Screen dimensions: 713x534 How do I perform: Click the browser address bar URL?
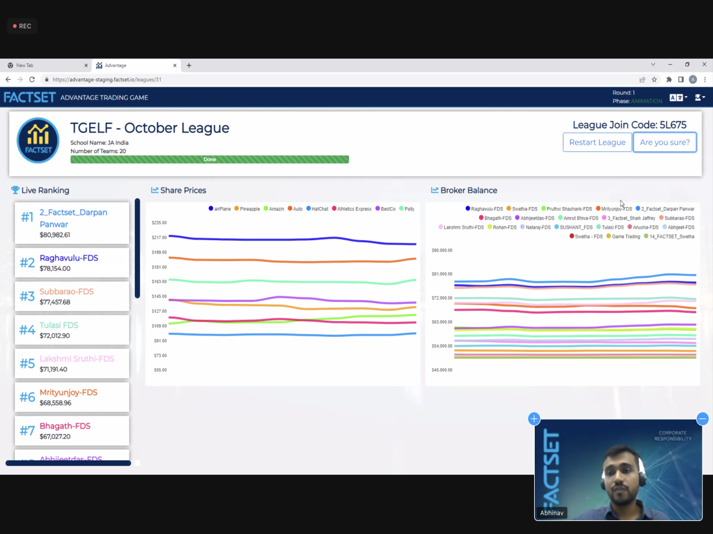(107, 80)
